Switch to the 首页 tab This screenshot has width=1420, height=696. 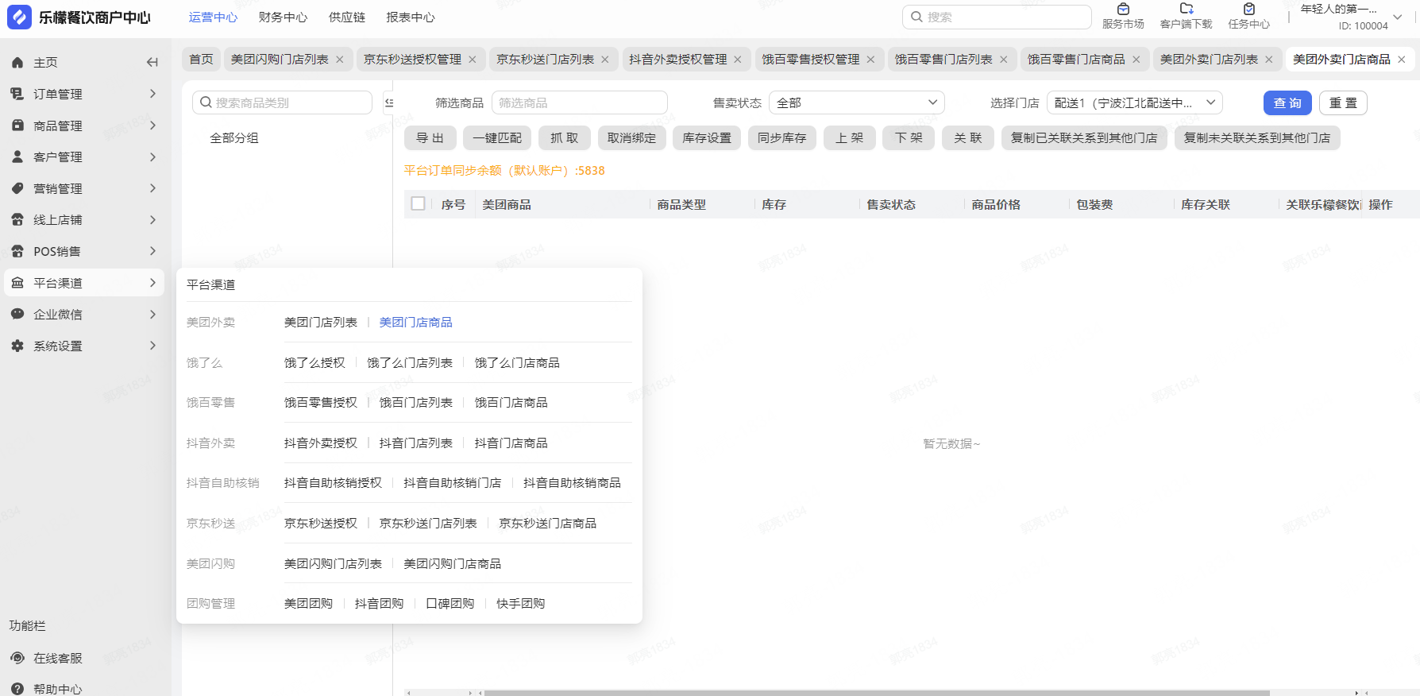(x=201, y=60)
